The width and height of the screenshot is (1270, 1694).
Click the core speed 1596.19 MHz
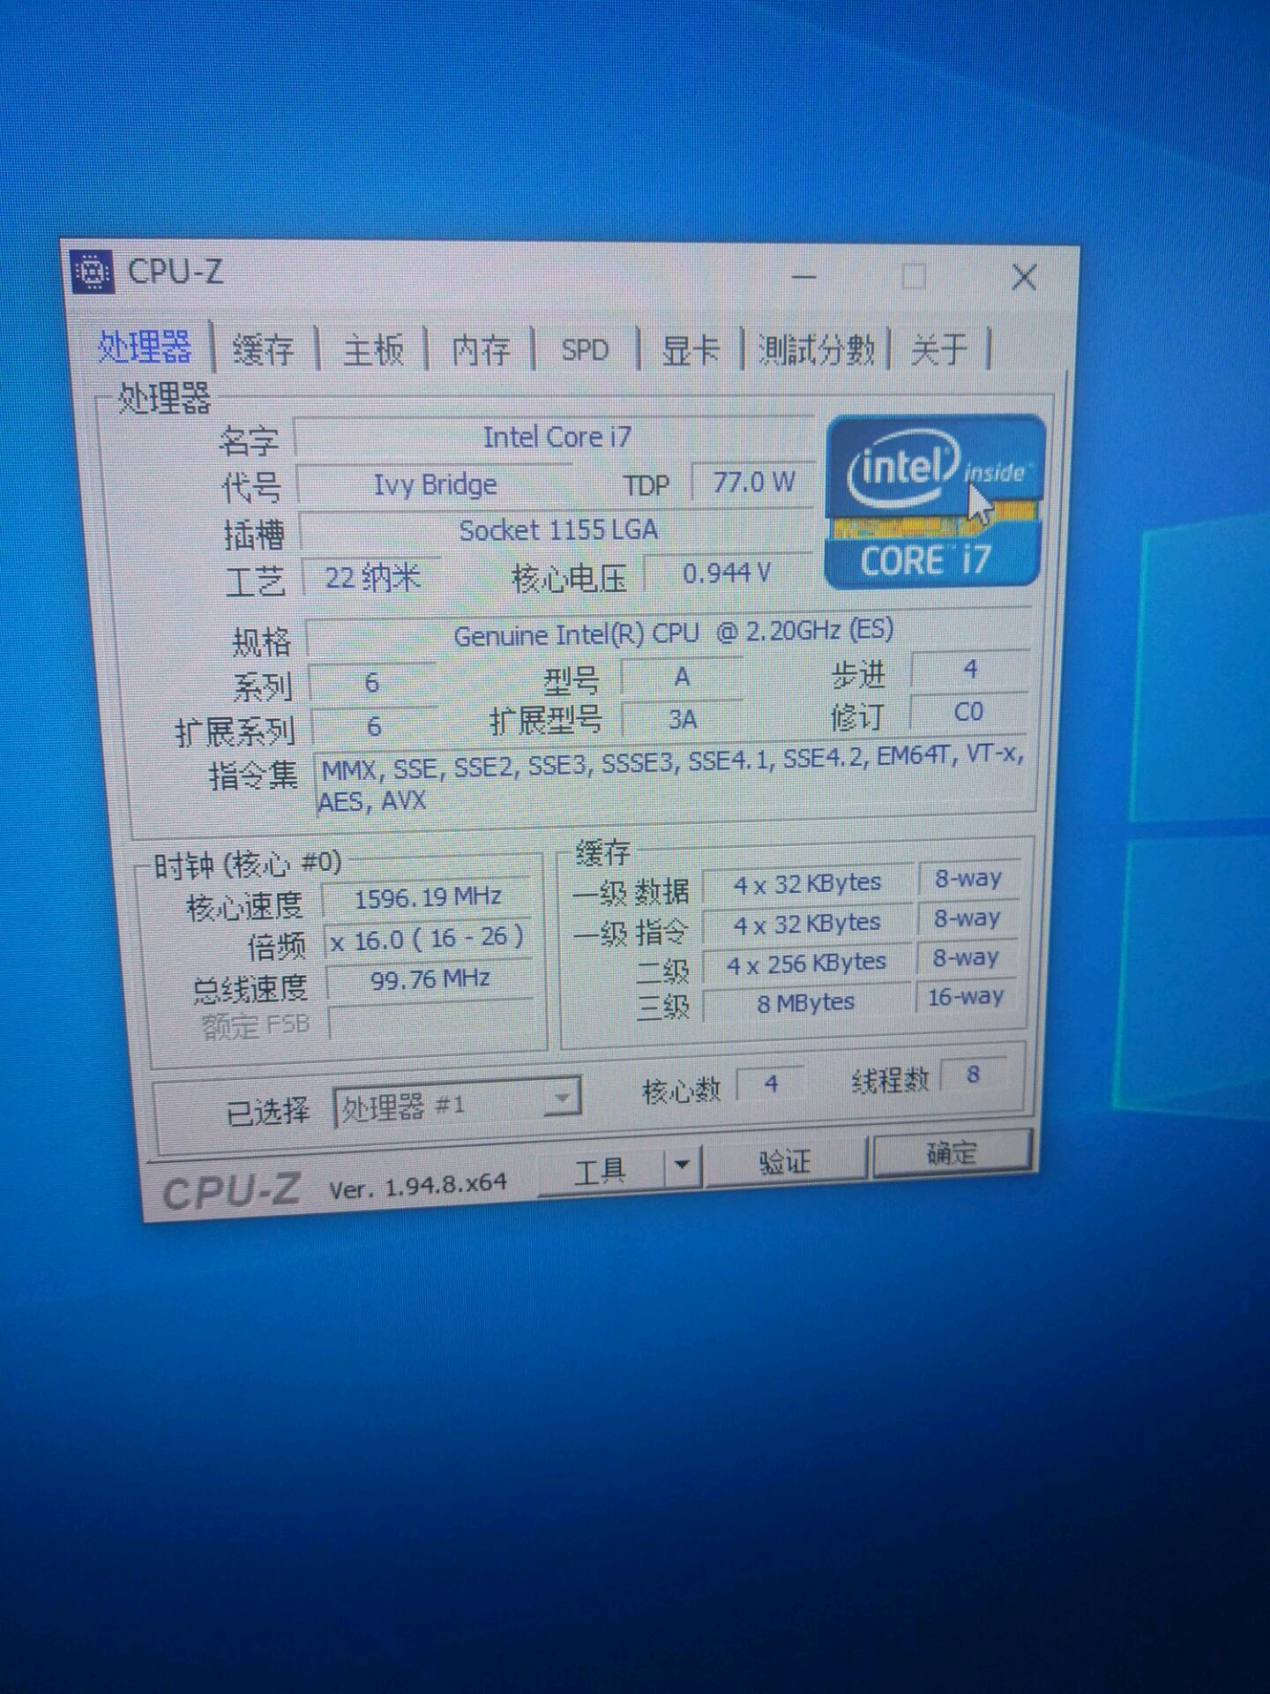click(x=429, y=898)
